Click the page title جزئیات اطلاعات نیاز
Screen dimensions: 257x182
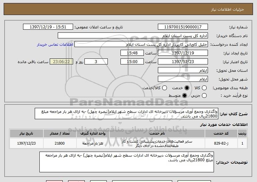point(227,9)
